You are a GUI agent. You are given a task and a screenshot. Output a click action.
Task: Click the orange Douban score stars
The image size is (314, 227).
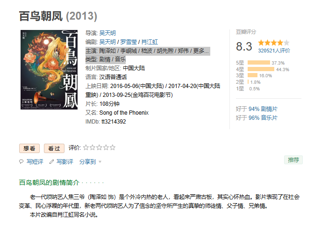(x=273, y=43)
